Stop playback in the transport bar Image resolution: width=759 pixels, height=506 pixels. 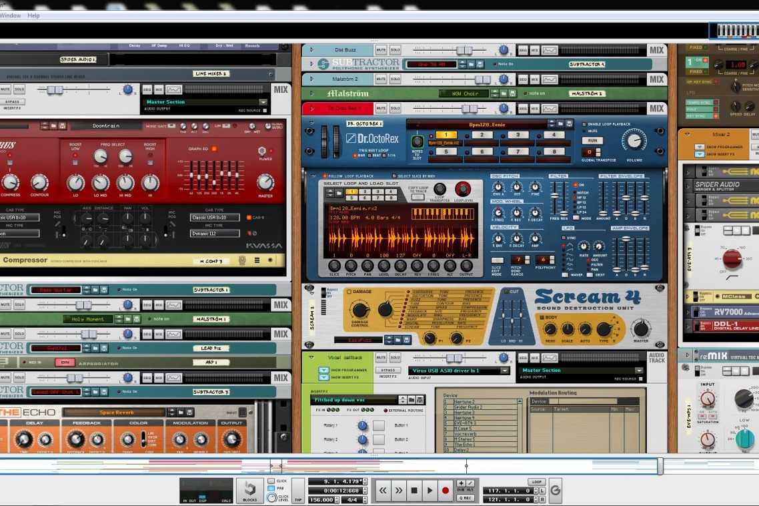coord(414,491)
